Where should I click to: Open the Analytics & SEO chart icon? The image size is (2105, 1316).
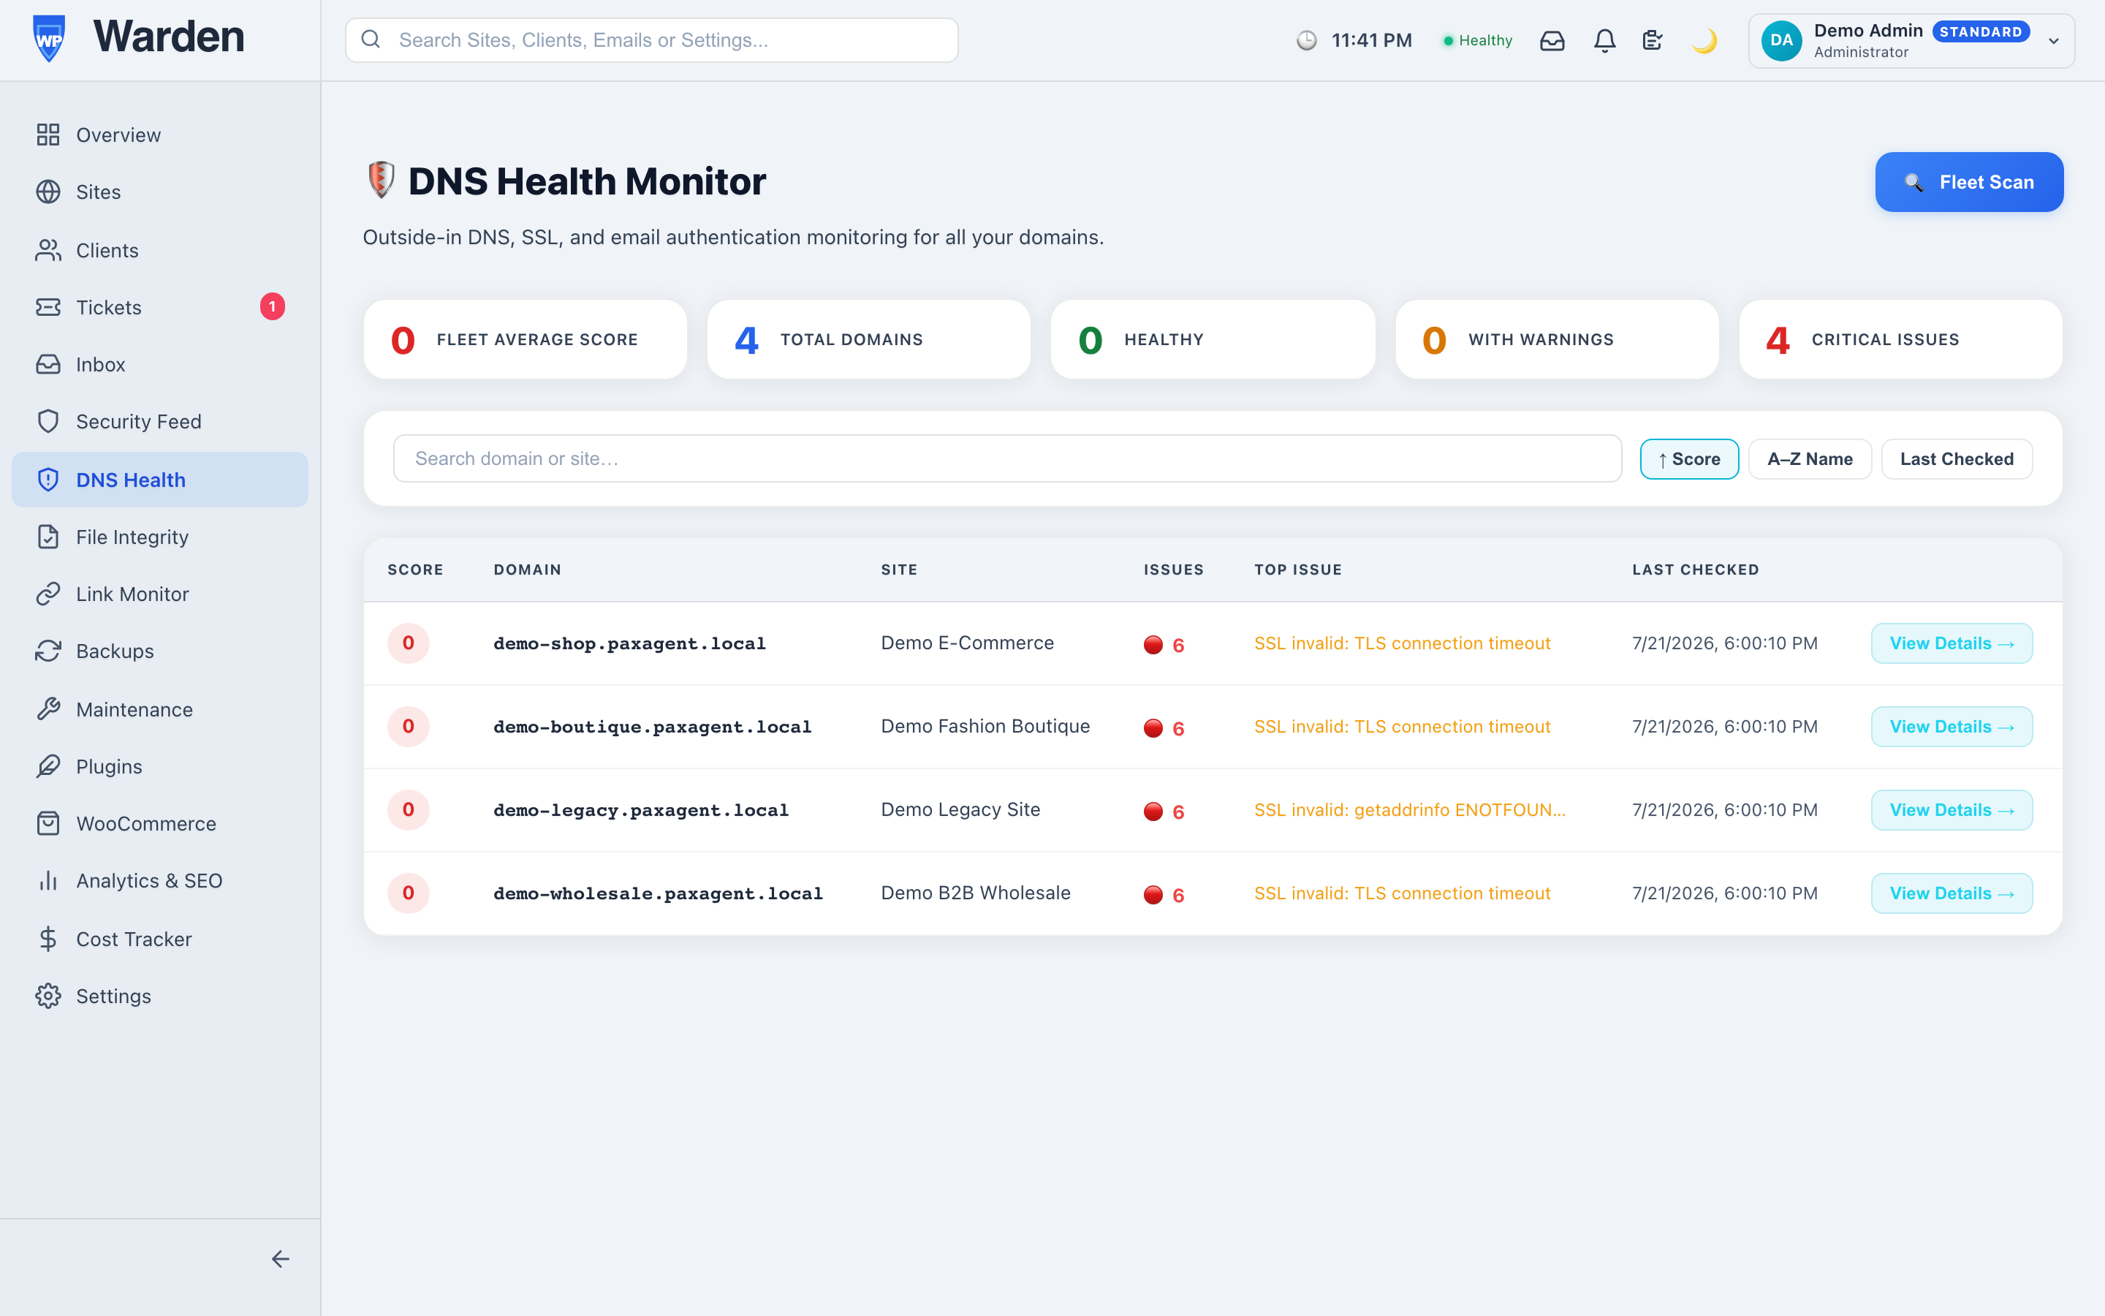[48, 881]
